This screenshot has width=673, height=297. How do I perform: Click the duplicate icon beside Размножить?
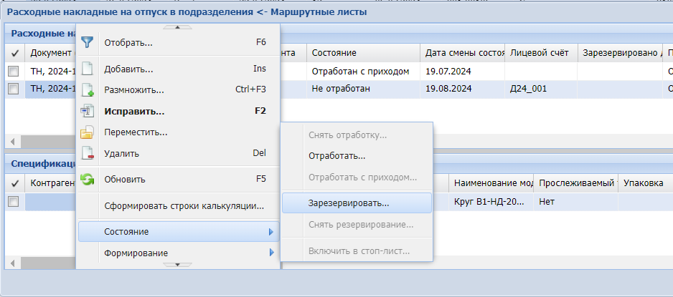click(x=88, y=90)
